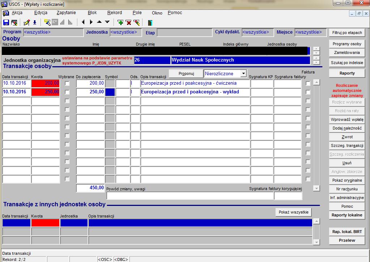Check Wybrane for the 200,00 transaction
This screenshot has height=262, width=370.
(67, 84)
